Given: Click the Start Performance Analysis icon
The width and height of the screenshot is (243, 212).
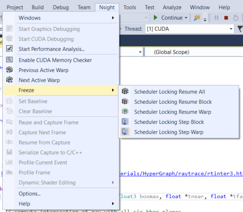Looking at the screenshot, I should coord(9,49).
